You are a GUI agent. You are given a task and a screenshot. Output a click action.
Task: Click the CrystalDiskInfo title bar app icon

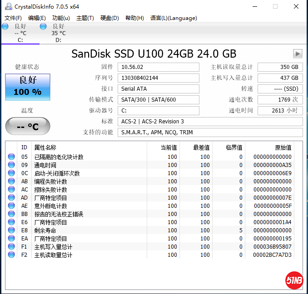[x=7, y=6]
